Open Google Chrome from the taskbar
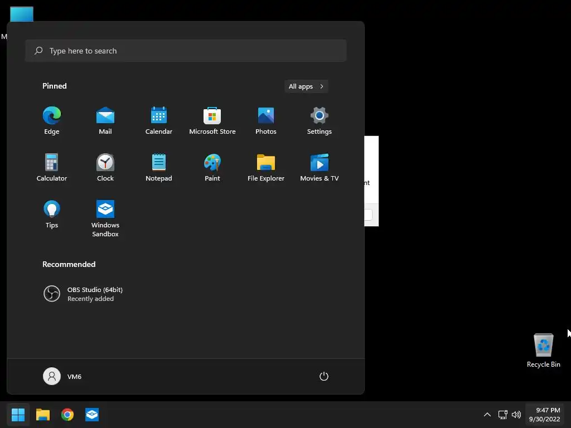This screenshot has width=571, height=428. click(x=67, y=415)
